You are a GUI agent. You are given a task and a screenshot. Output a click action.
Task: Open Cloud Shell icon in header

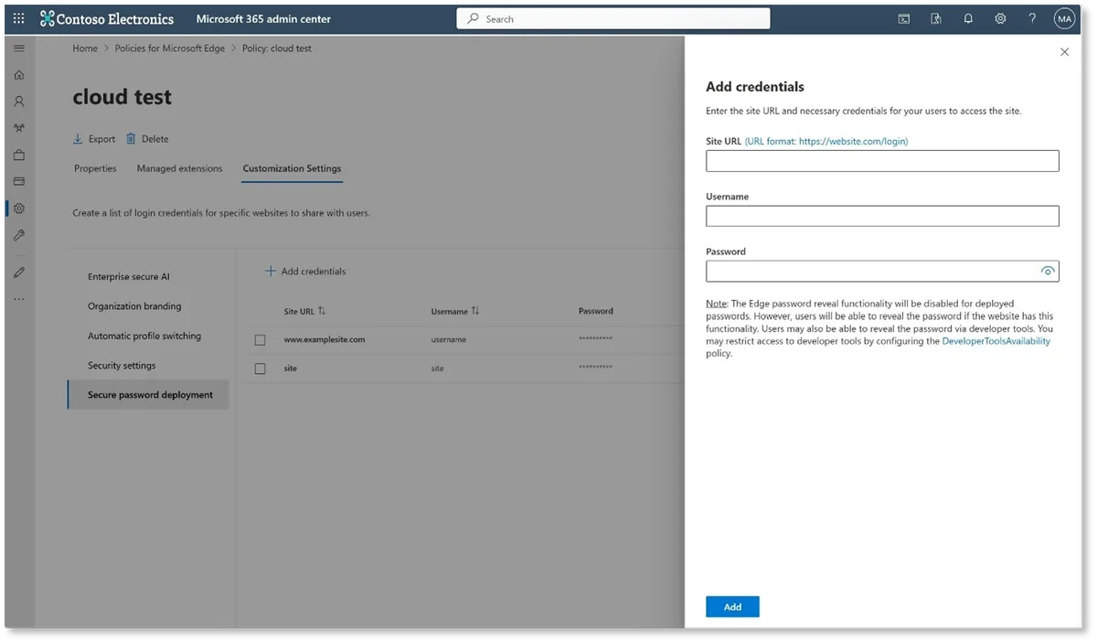(904, 18)
